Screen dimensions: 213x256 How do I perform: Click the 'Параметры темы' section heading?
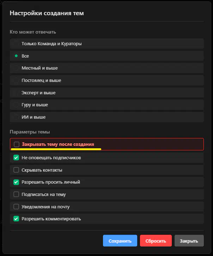[30, 132]
